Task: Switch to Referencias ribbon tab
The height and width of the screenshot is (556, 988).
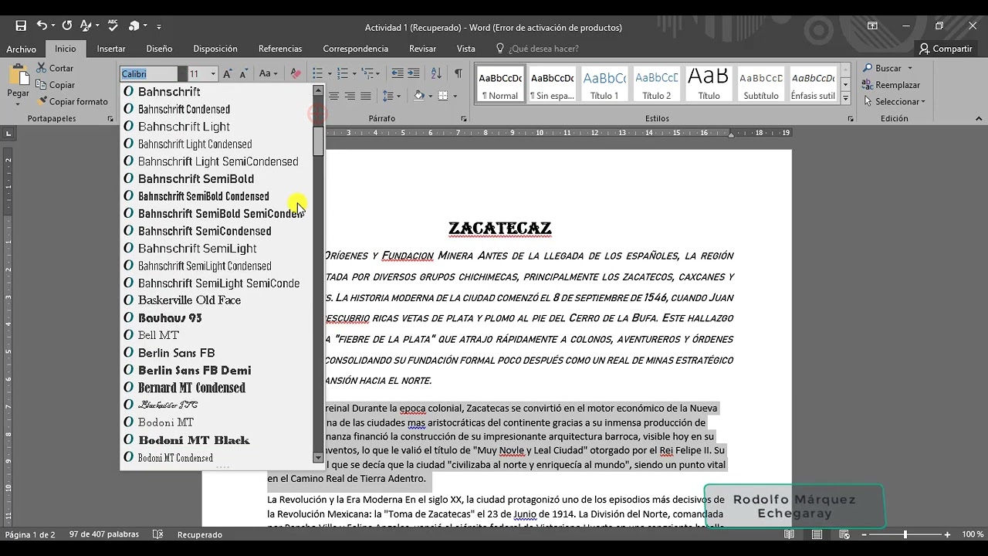Action: [280, 49]
